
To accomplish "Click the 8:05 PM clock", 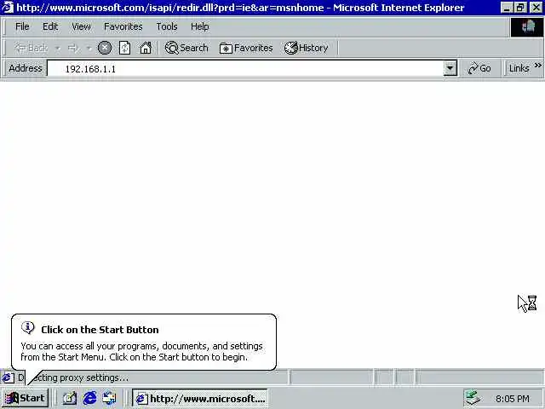I will tap(513, 399).
